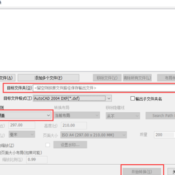This screenshot has height=175, width=175.
Task: Expand the 移除隐藏线 从不 dropdown
Action: pyautogui.click(x=123, y=116)
